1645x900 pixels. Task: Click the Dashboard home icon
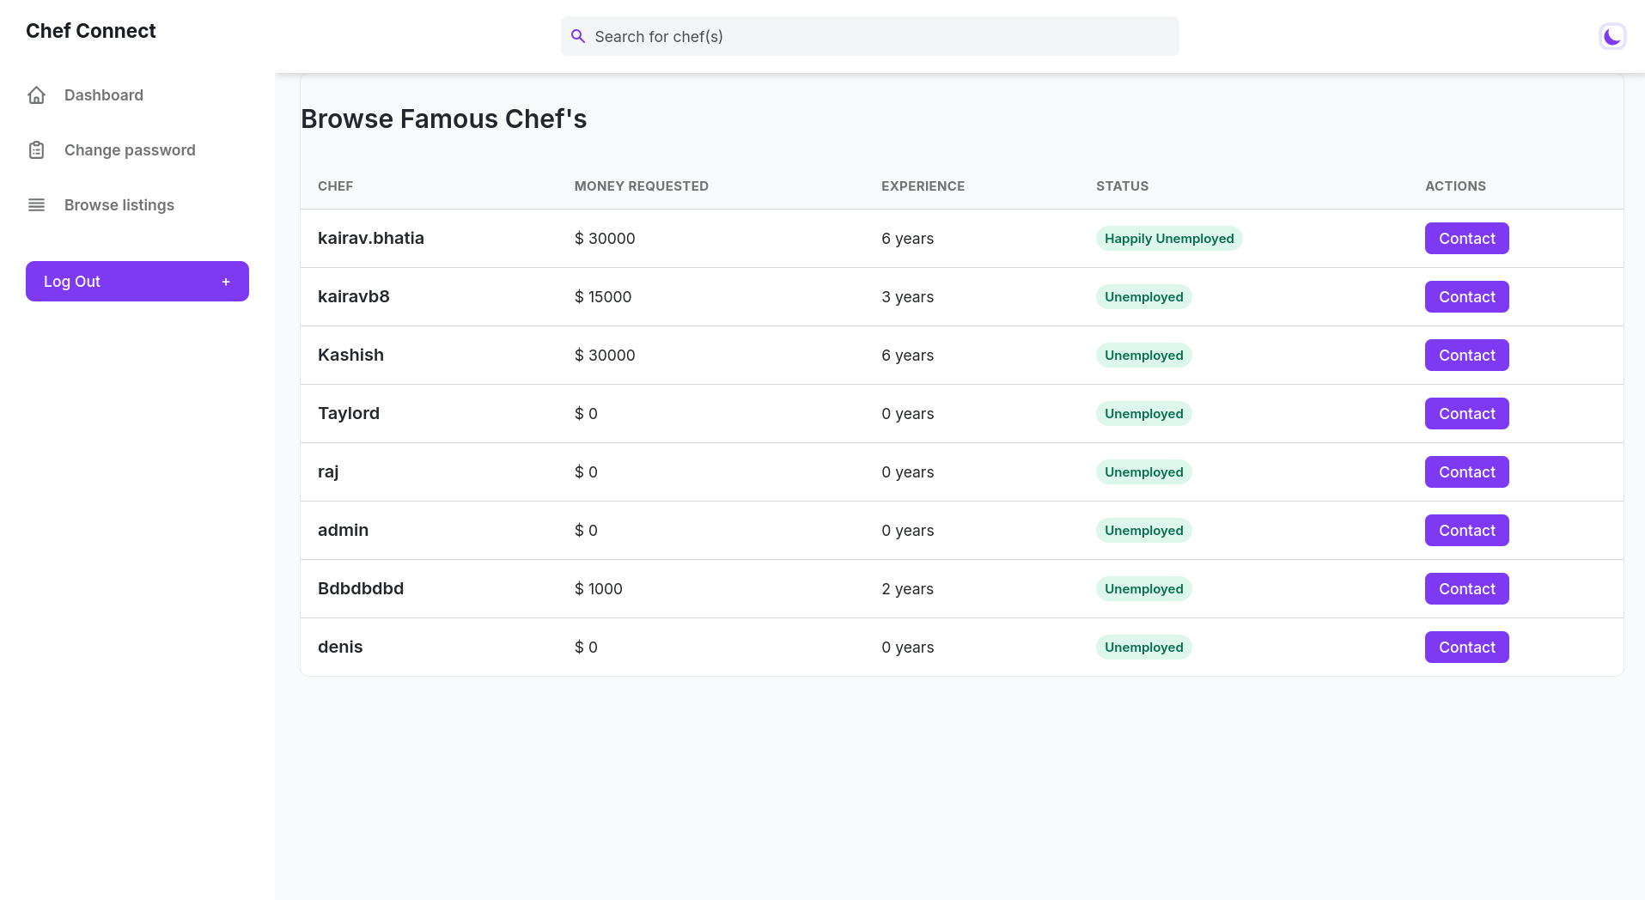[x=36, y=95]
